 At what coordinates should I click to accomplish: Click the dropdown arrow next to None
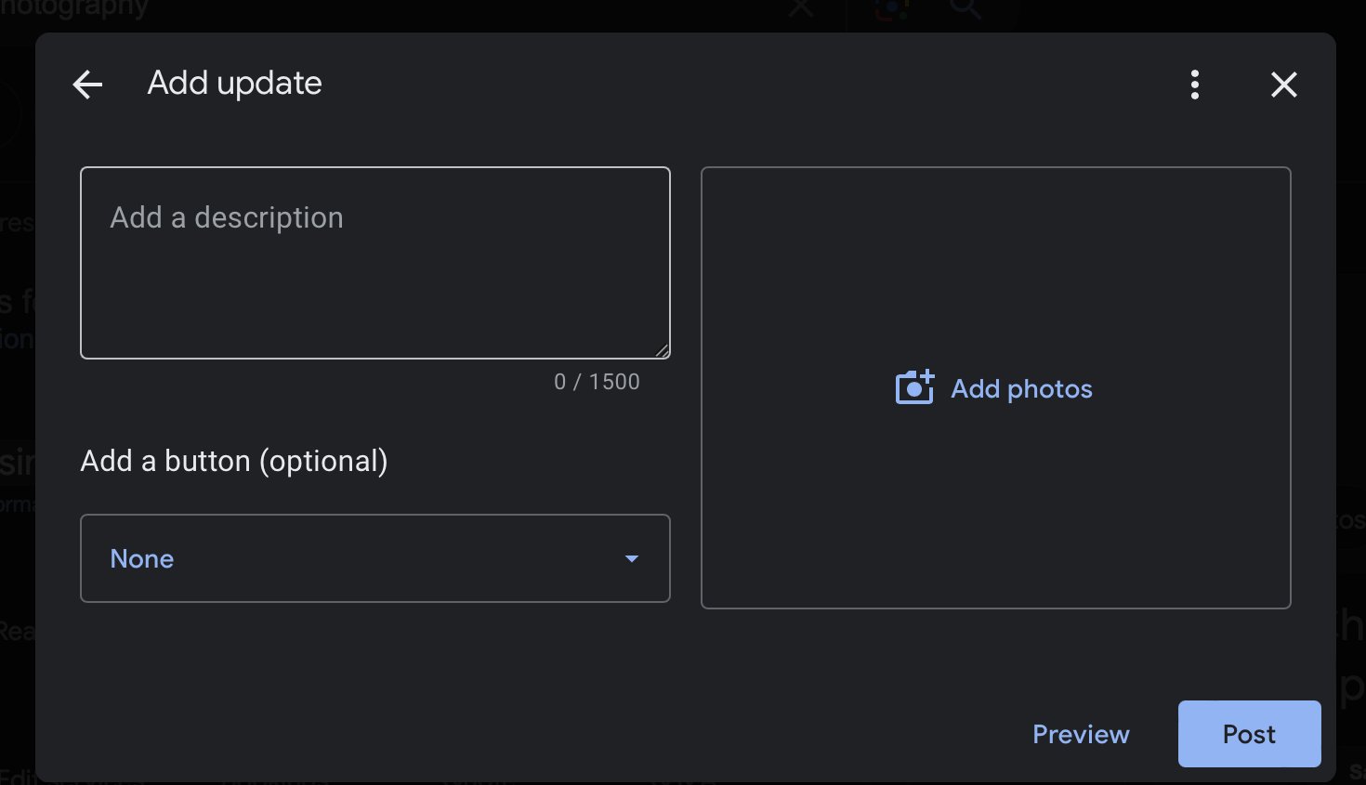632,558
